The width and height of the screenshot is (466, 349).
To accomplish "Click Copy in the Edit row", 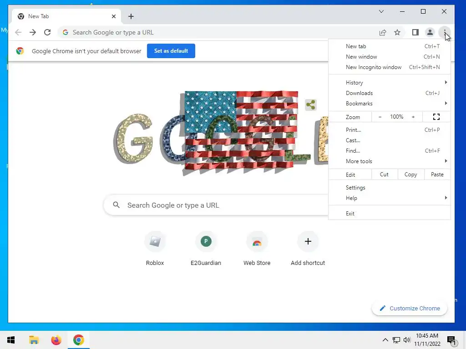I will (411, 174).
